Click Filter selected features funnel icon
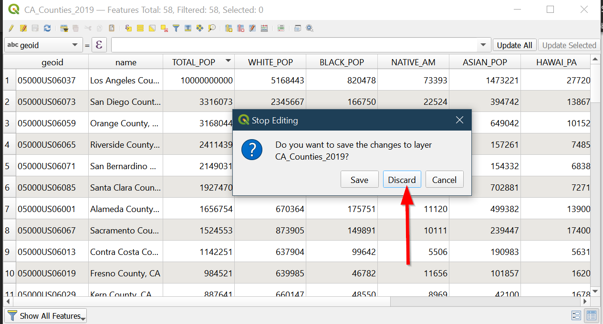This screenshot has height=324, width=603. point(176,29)
